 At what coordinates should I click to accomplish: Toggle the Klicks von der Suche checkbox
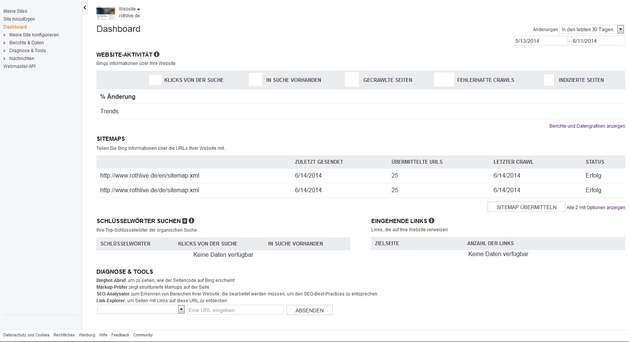155,80
